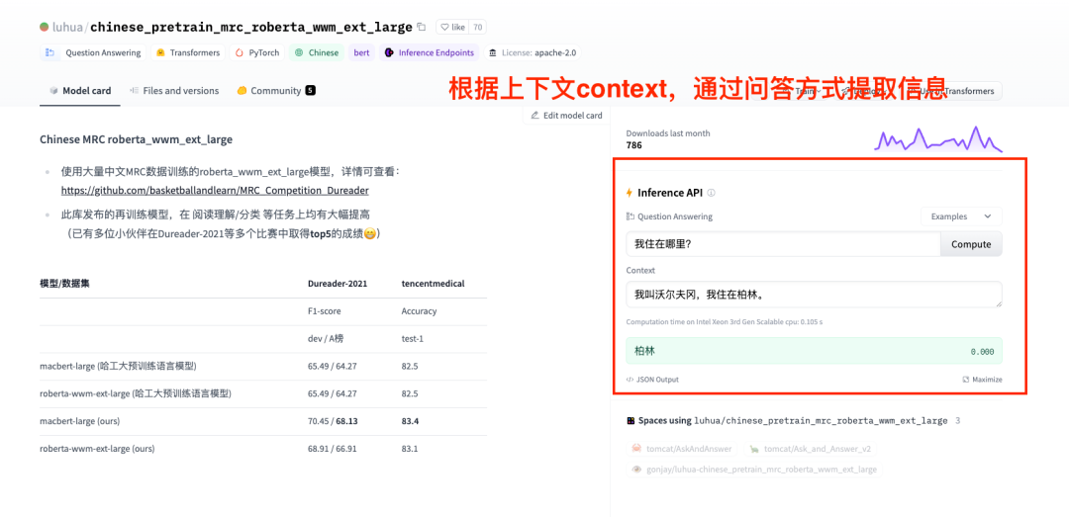This screenshot has height=517, width=1069.
Task: Click the Accuracy cell
Action: [x=420, y=311]
